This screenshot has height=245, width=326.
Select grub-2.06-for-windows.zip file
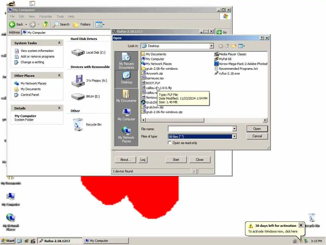(162, 112)
